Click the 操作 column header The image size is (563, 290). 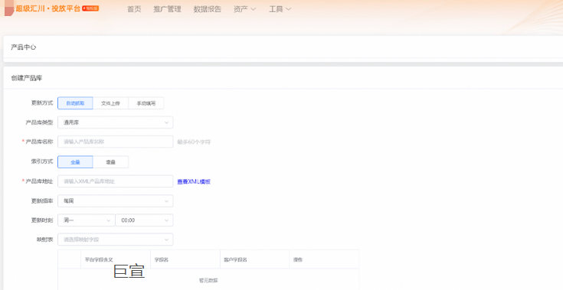click(x=298, y=259)
